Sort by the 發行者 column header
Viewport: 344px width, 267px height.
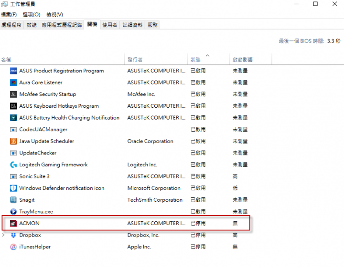pyautogui.click(x=156, y=60)
